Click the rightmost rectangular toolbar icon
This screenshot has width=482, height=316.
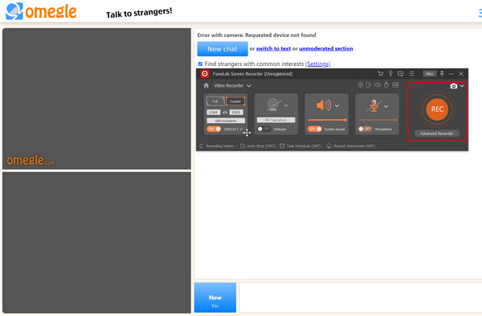click(x=395, y=85)
